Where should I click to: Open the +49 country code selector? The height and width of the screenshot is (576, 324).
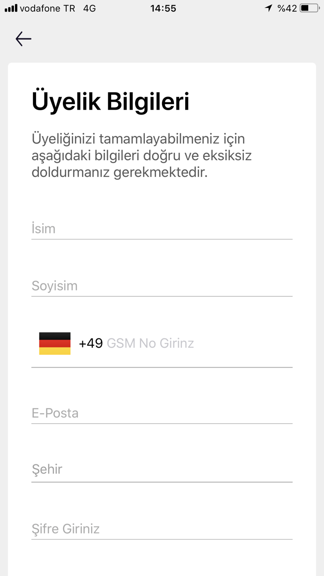tap(91, 344)
